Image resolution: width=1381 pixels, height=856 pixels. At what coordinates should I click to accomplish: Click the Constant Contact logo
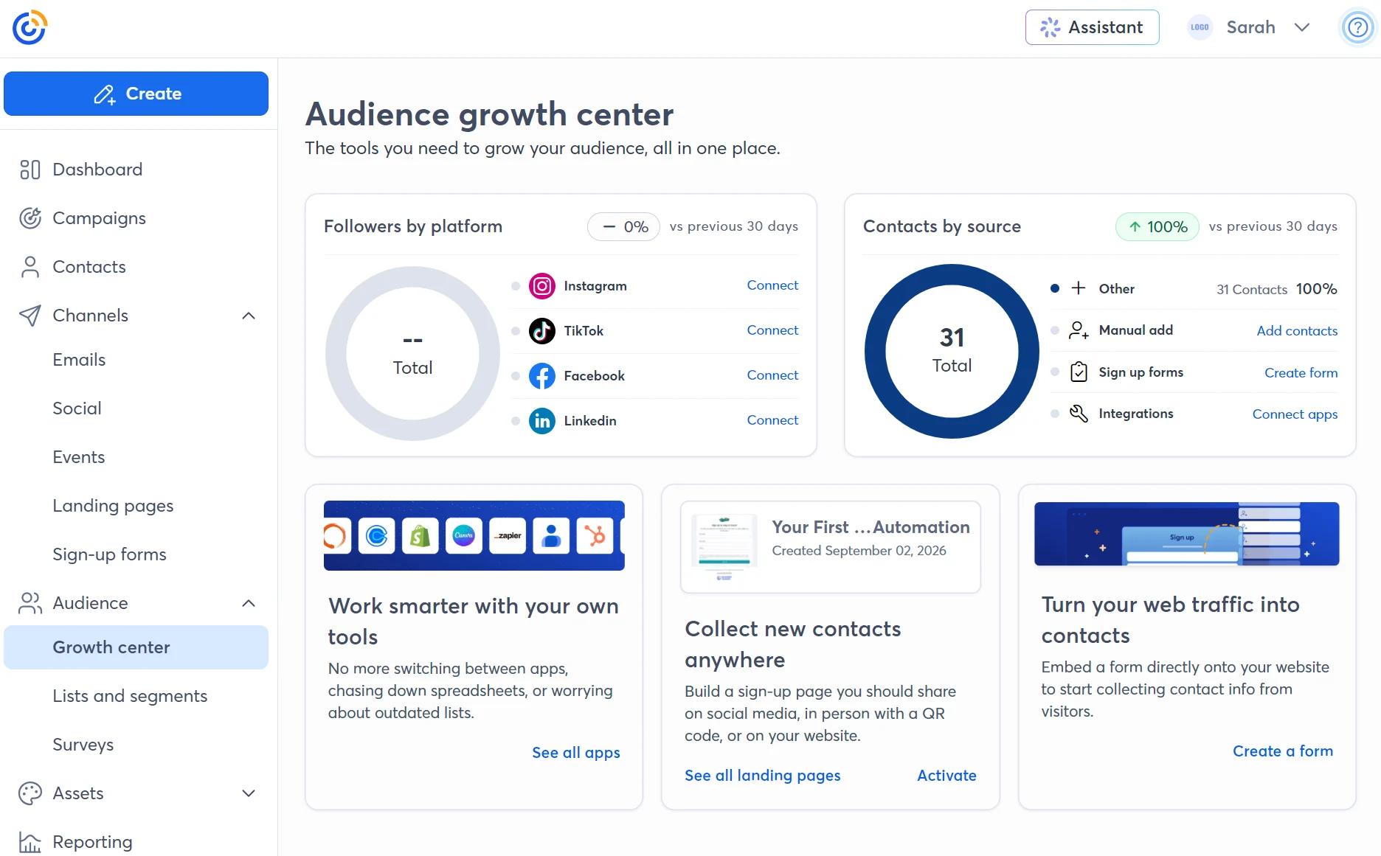pos(30,28)
